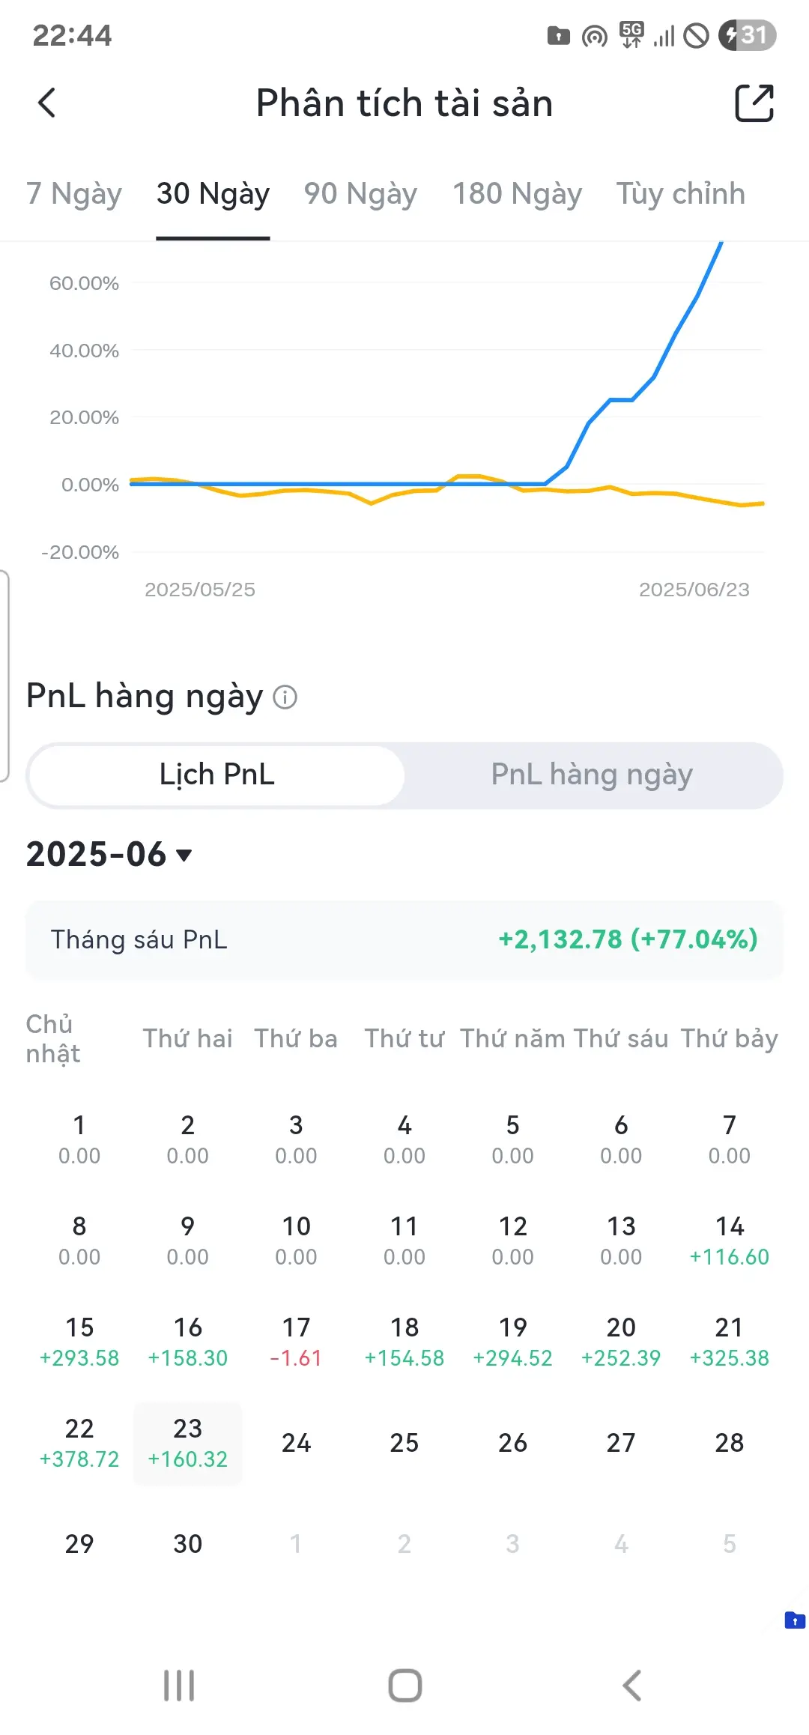Select day 23 with +160.32

[x=187, y=1443]
